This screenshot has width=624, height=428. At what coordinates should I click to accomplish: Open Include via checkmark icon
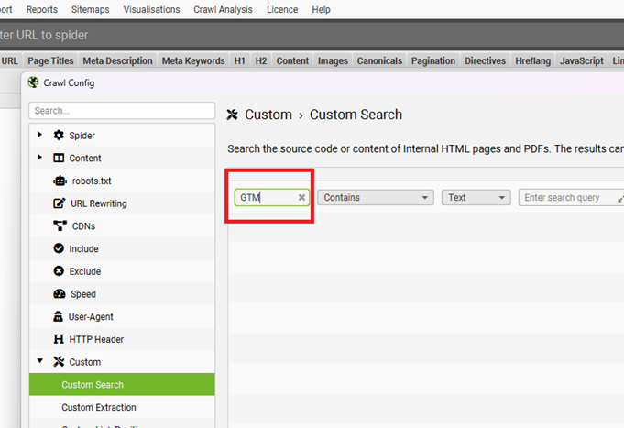coord(59,248)
